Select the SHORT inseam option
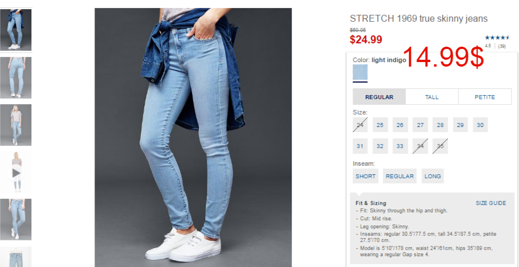 coord(365,176)
